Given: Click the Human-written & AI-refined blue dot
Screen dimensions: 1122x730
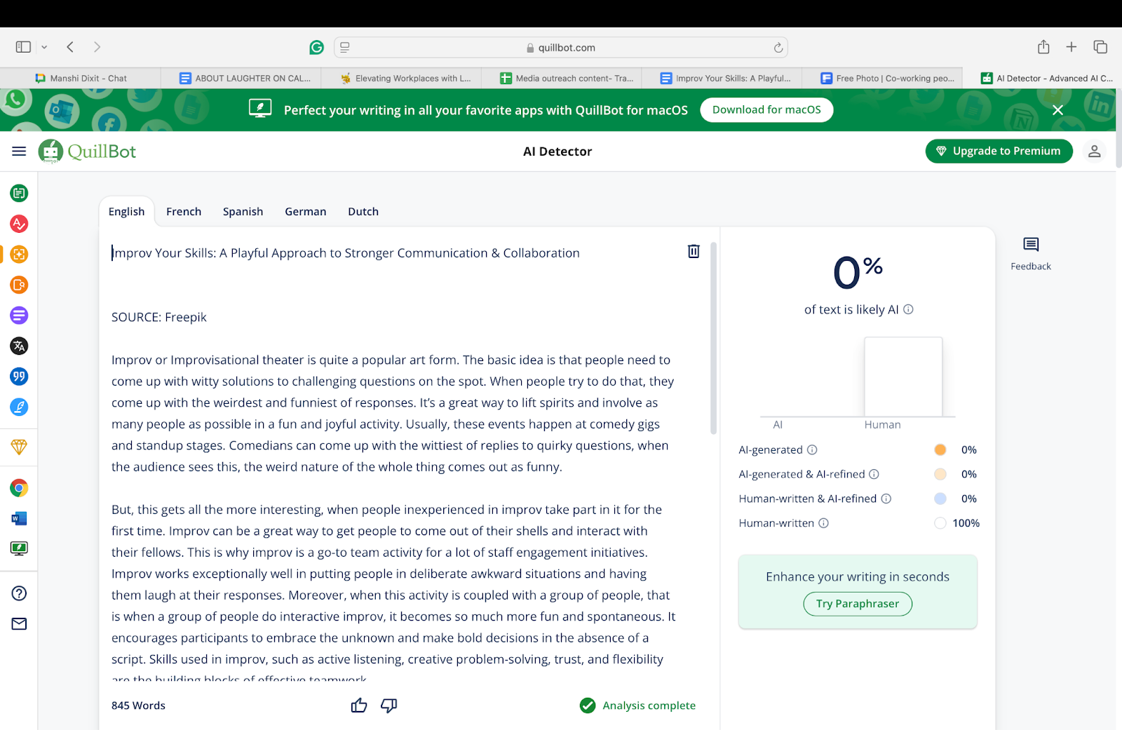Looking at the screenshot, I should (940, 499).
